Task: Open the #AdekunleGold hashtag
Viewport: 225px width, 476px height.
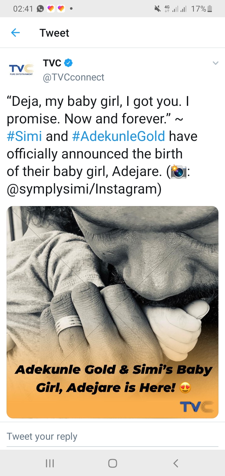Action: pos(119,136)
